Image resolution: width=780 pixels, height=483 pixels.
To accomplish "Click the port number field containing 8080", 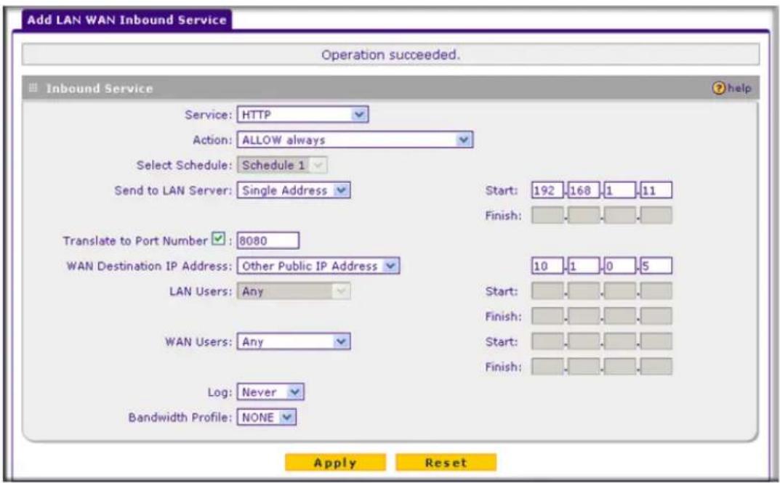I will [x=268, y=240].
